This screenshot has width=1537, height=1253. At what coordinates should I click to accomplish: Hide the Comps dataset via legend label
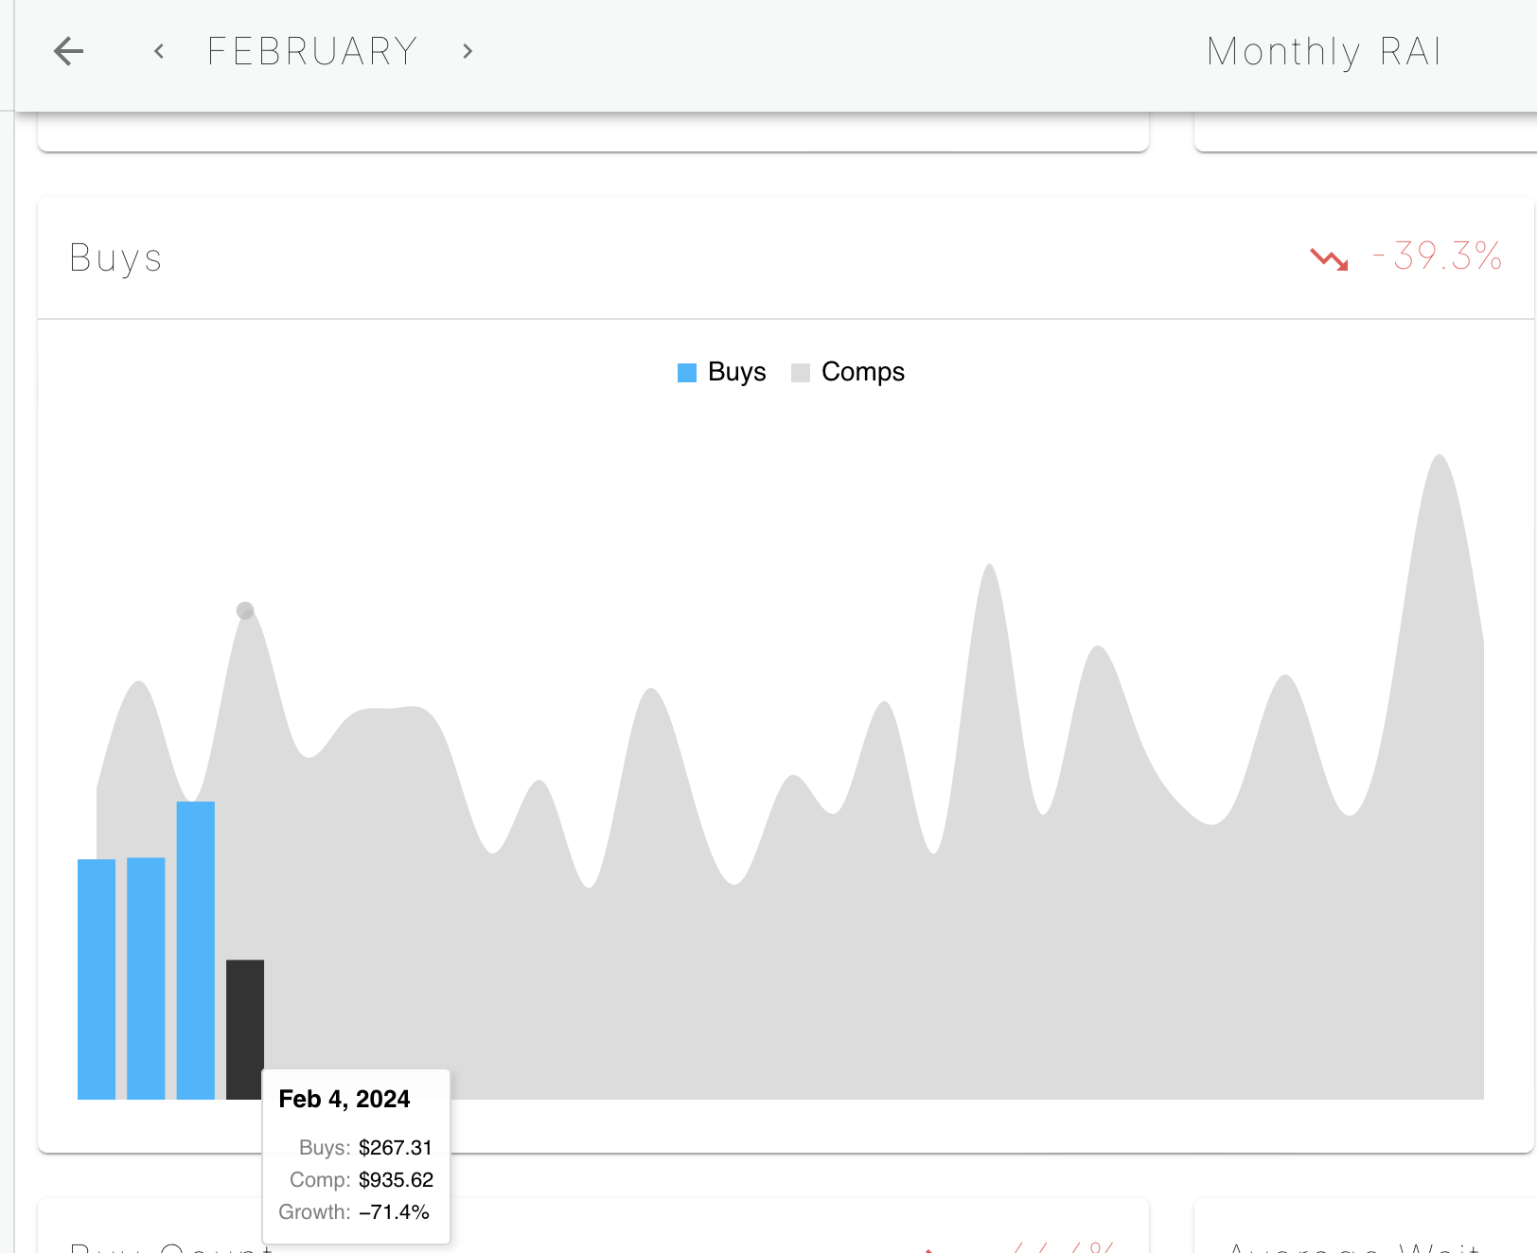pos(863,372)
